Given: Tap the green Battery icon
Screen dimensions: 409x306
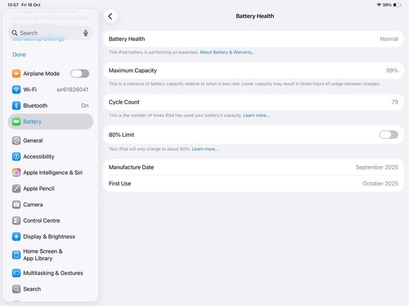Looking at the screenshot, I should pos(16,121).
